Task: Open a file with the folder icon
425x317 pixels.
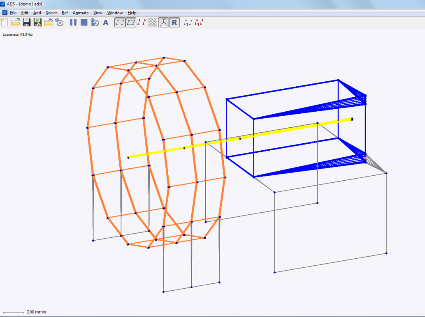Action: [x=16, y=23]
